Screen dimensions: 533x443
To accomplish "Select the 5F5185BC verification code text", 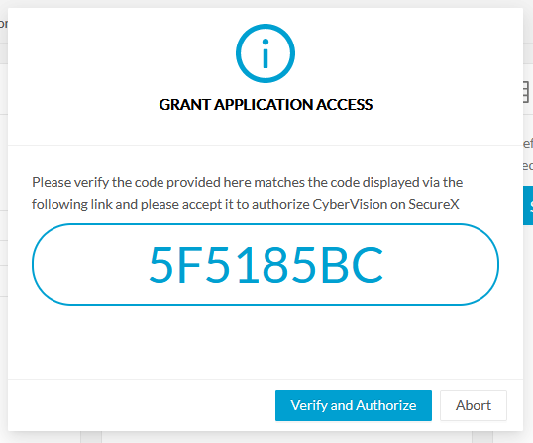I will [x=266, y=264].
